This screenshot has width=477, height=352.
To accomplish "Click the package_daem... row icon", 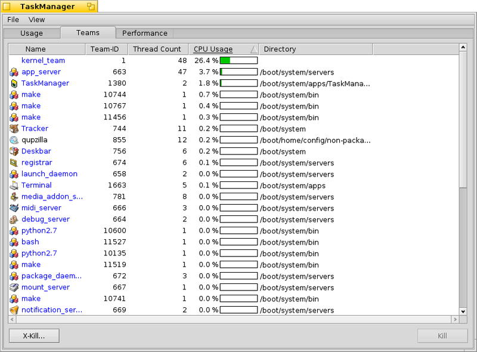I will point(14,276).
